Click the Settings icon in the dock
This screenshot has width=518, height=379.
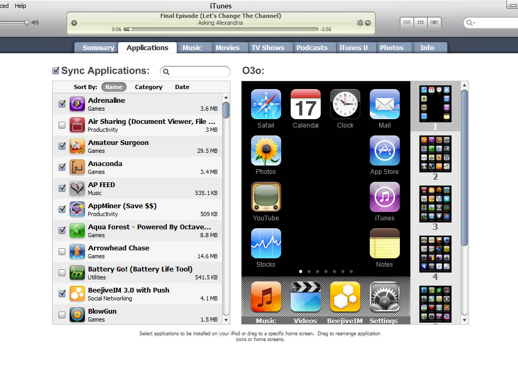coord(385,296)
